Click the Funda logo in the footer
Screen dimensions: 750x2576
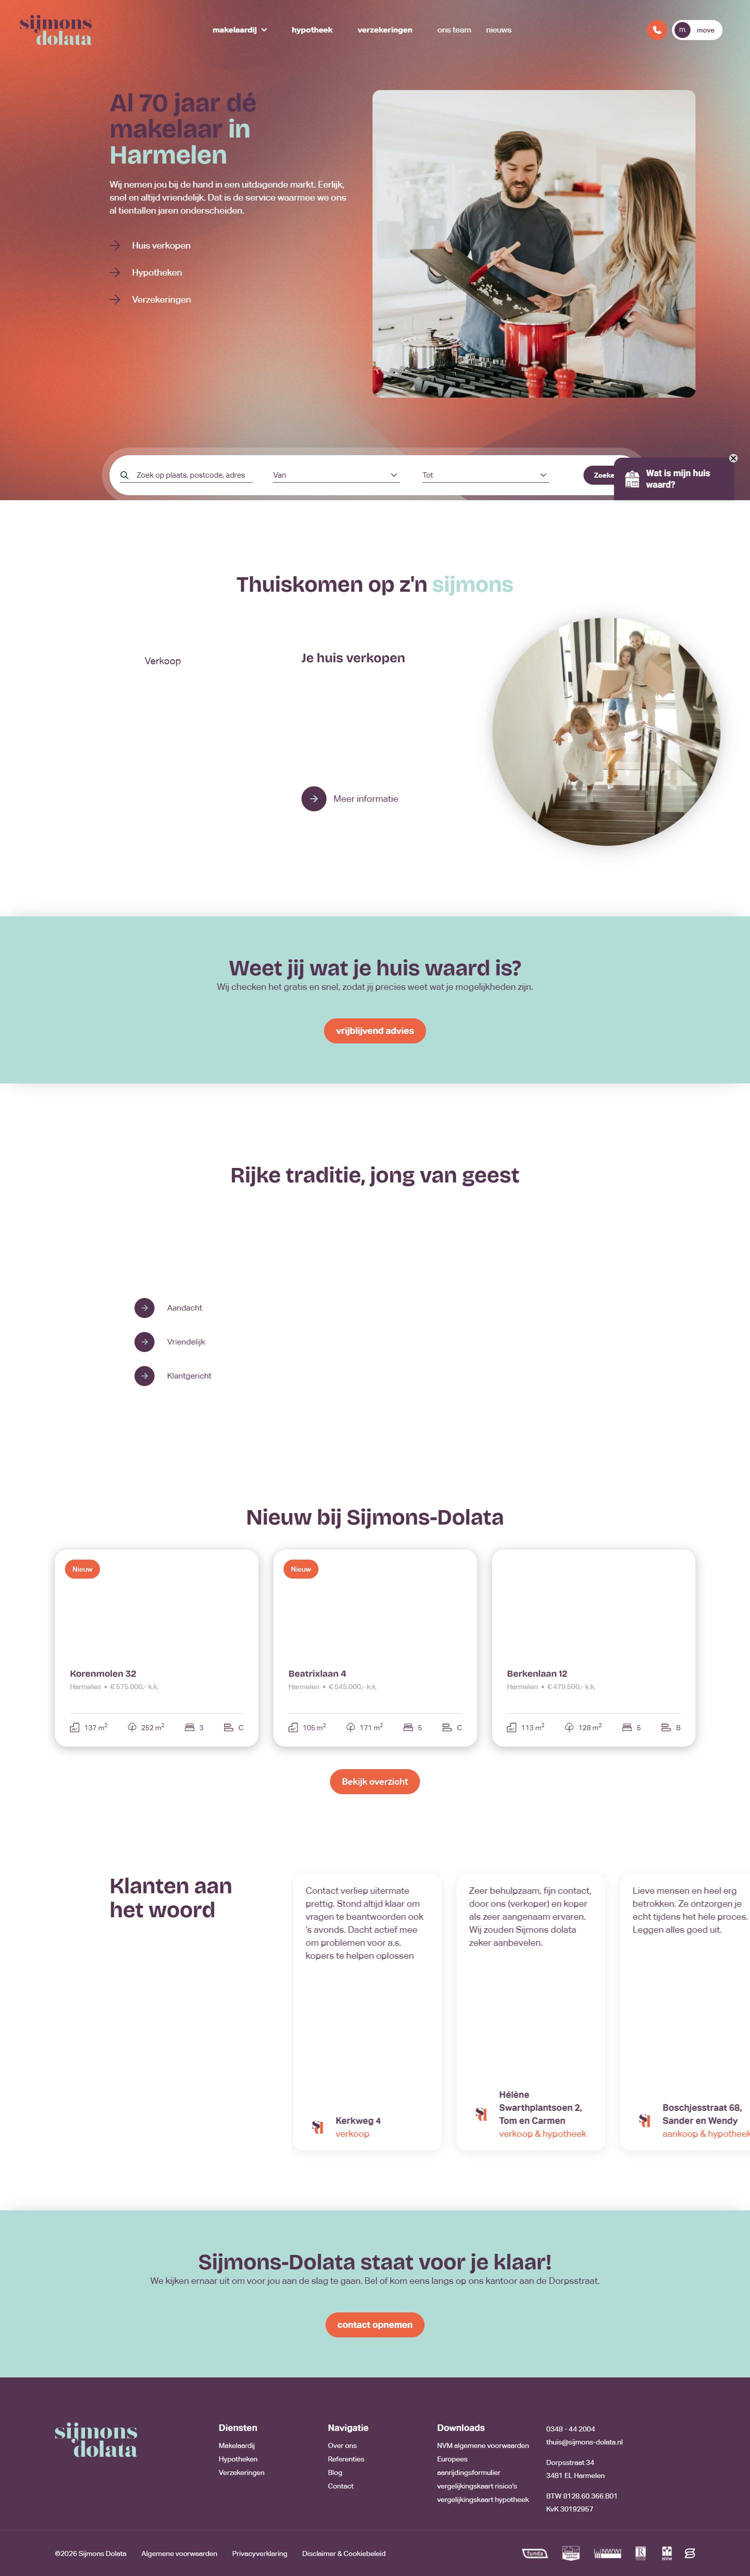coord(535,2553)
